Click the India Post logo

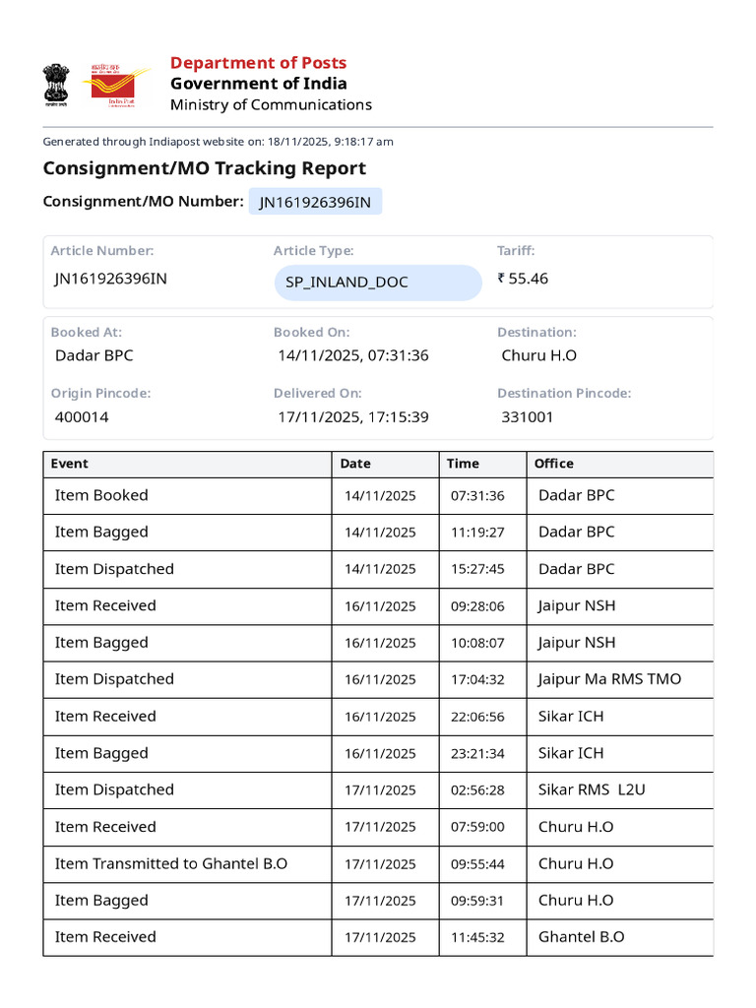[116, 85]
